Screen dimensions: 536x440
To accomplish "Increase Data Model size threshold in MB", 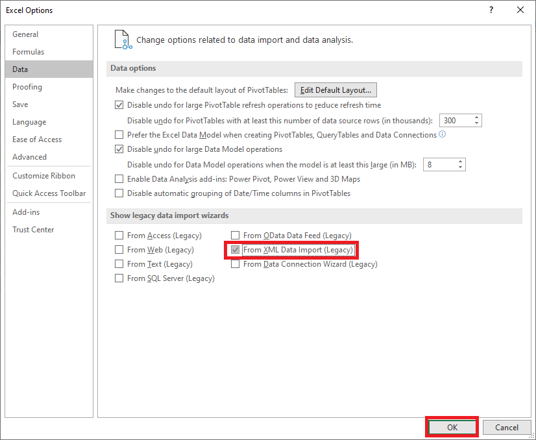I will coord(461,162).
